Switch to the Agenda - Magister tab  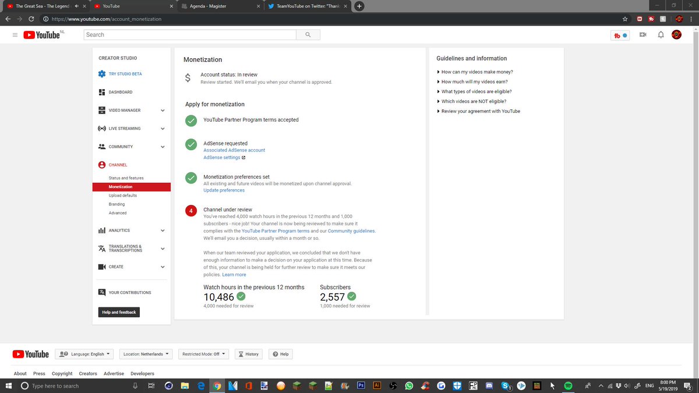(x=219, y=6)
